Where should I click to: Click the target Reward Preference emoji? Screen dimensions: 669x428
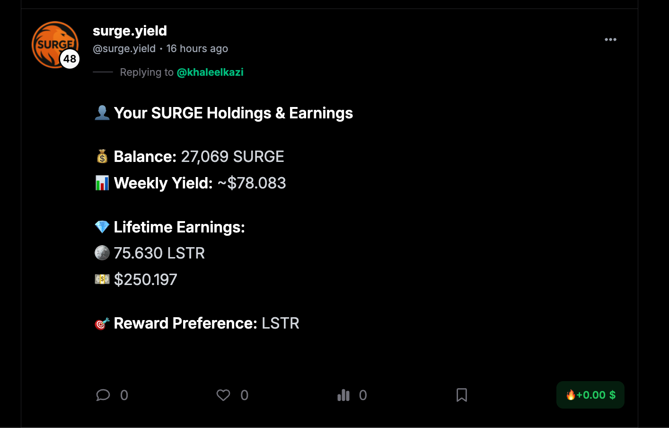point(102,323)
